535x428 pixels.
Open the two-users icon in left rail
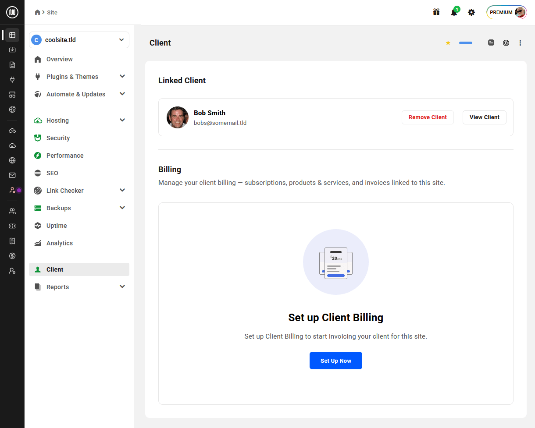pos(12,211)
